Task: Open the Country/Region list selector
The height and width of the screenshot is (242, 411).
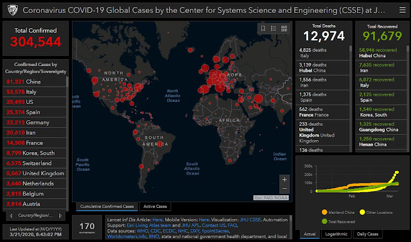Action: tap(36, 216)
